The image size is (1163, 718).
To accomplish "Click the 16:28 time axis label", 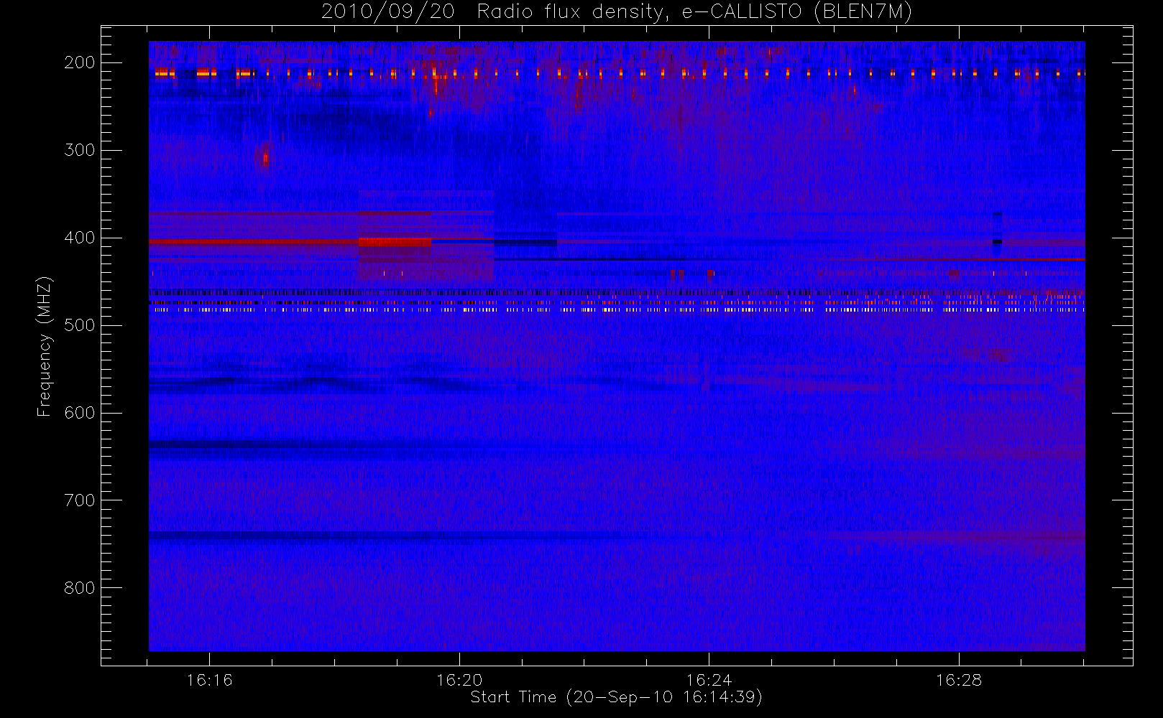I will tap(959, 680).
